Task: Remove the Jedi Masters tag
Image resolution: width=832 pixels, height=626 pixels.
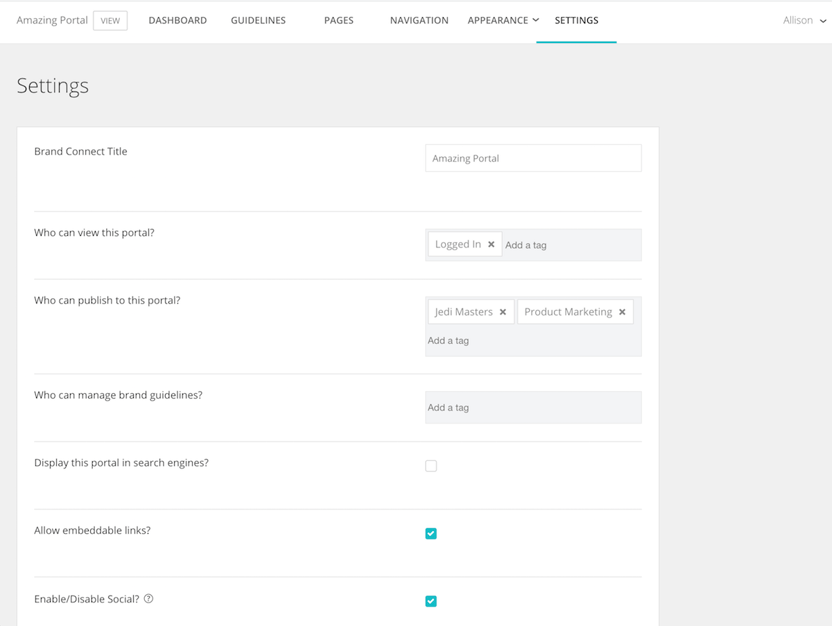Action: click(503, 311)
